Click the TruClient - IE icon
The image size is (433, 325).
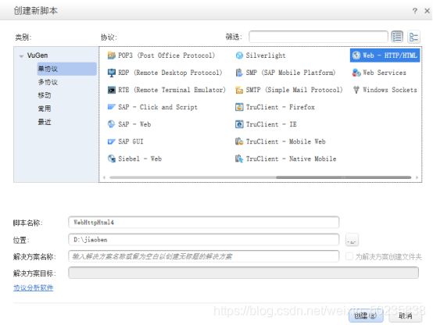coord(239,124)
